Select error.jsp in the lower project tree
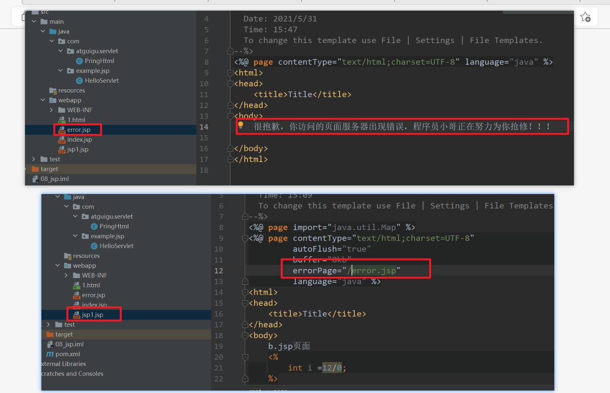Viewport: 610px width, 393px height. point(93,295)
